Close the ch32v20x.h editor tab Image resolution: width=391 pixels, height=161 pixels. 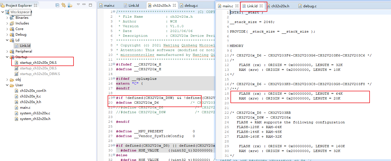(x=174, y=6)
